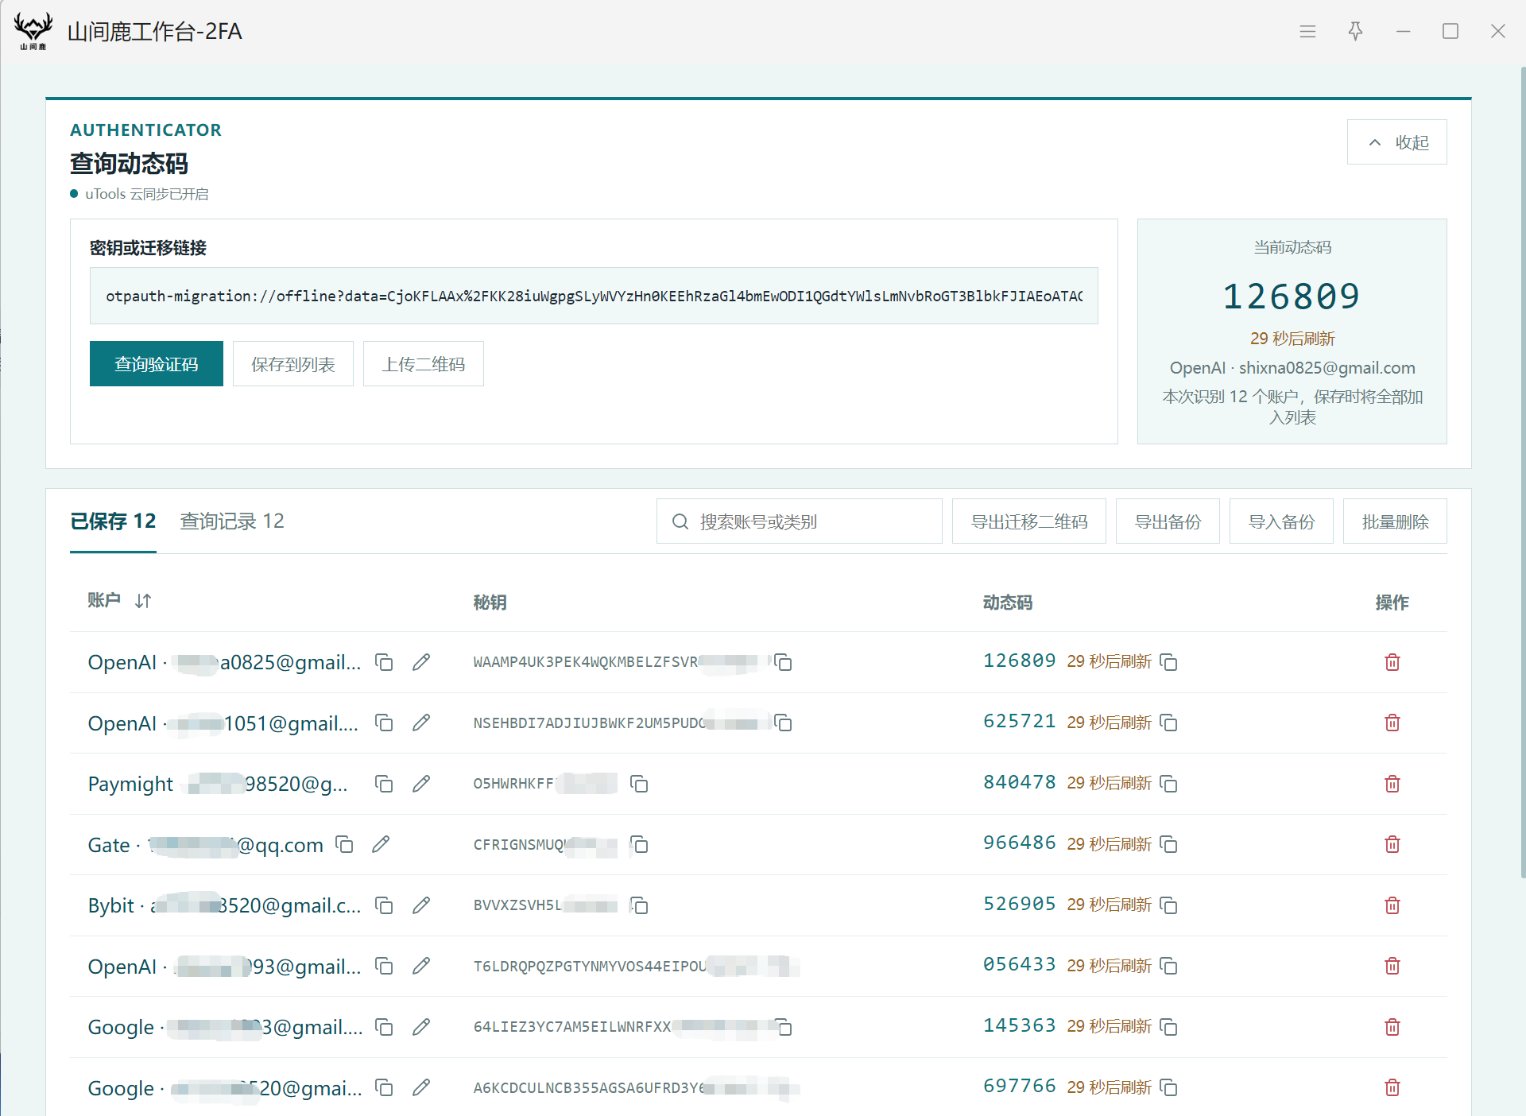Edit the Paymight account entry
Screen dimensions: 1526x1116
421,784
